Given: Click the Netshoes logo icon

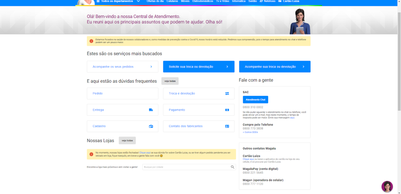Looking at the screenshot, I should 261,1.
